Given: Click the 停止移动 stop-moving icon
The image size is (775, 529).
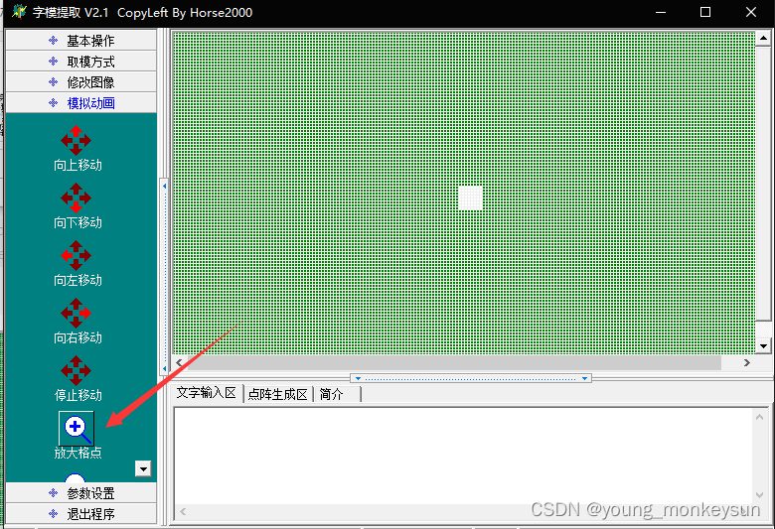Looking at the screenshot, I should 76,370.
